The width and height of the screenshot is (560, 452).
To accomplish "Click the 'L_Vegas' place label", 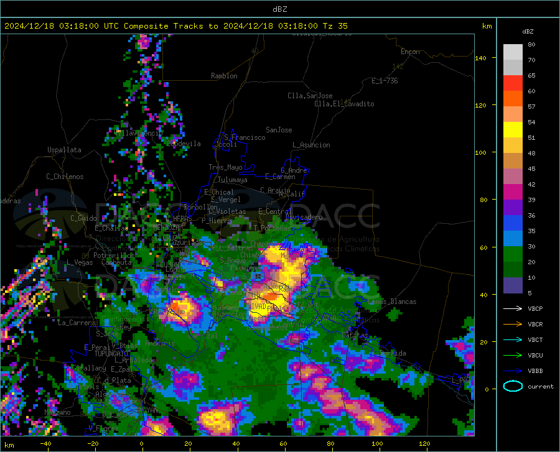I will click(x=80, y=262).
